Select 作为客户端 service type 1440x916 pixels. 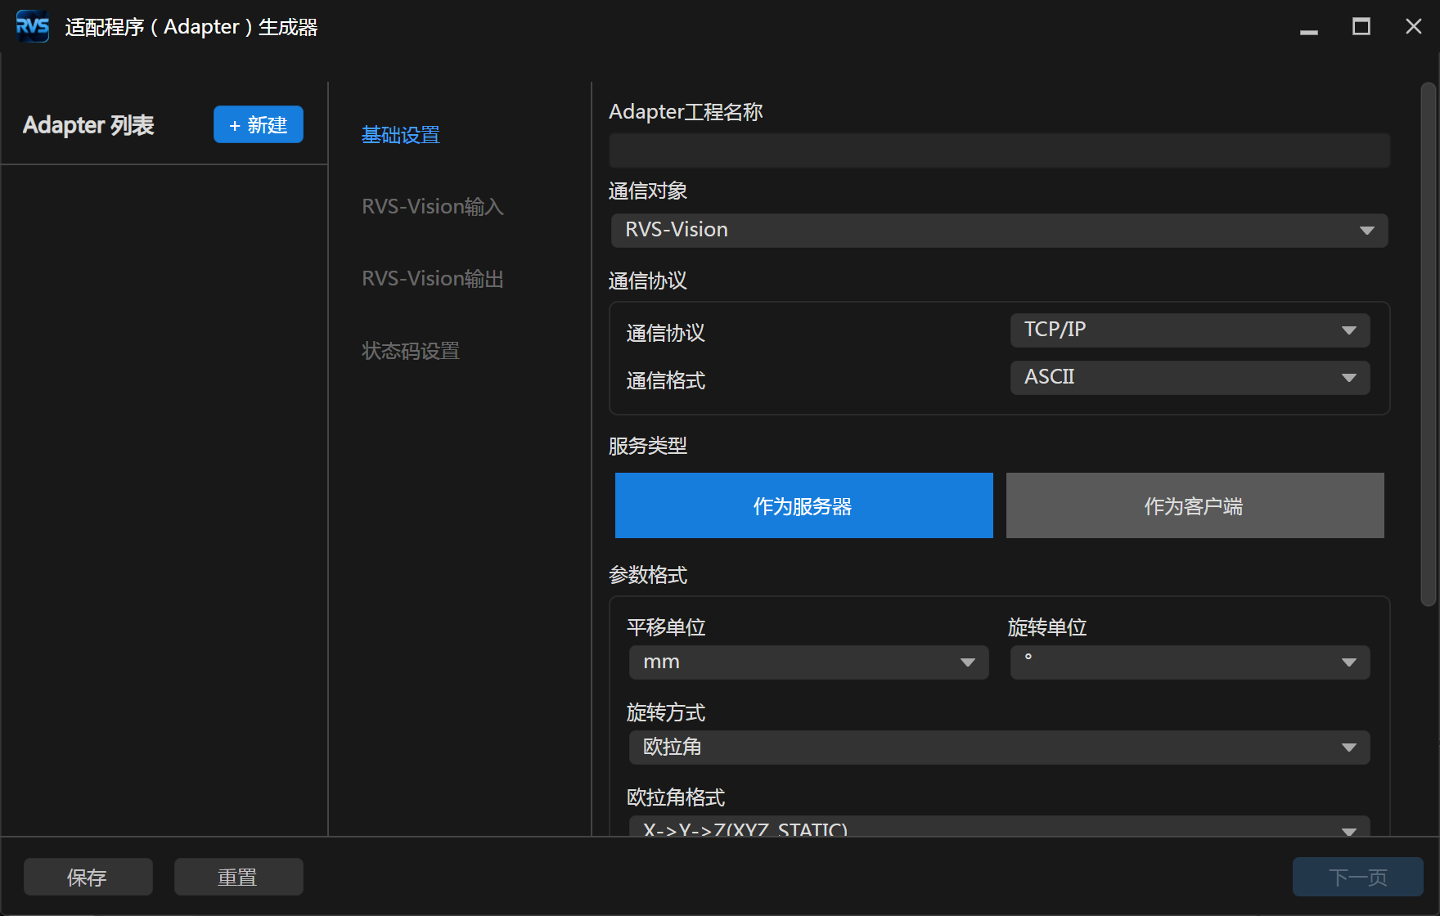point(1195,505)
